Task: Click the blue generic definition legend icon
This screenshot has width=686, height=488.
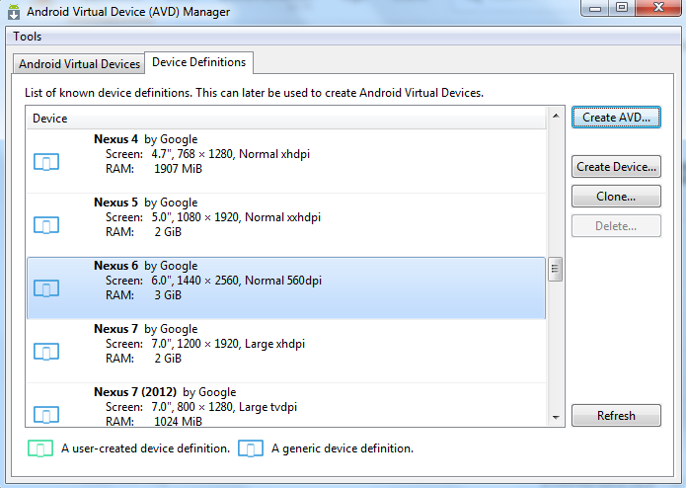Action: point(251,448)
